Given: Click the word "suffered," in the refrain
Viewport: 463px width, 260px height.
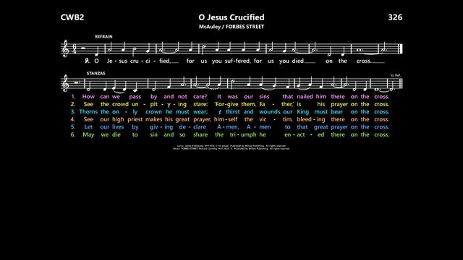Looking at the screenshot, I should pyautogui.click(x=238, y=61).
